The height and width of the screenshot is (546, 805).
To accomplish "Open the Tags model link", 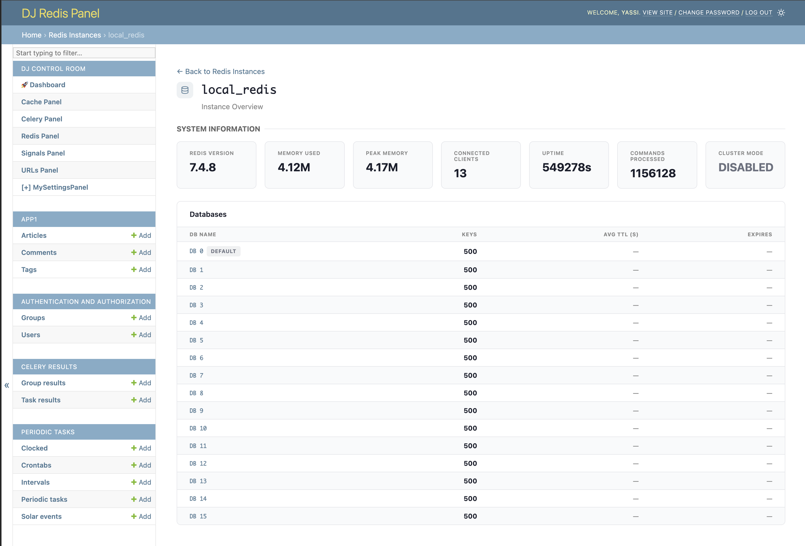I will point(29,270).
